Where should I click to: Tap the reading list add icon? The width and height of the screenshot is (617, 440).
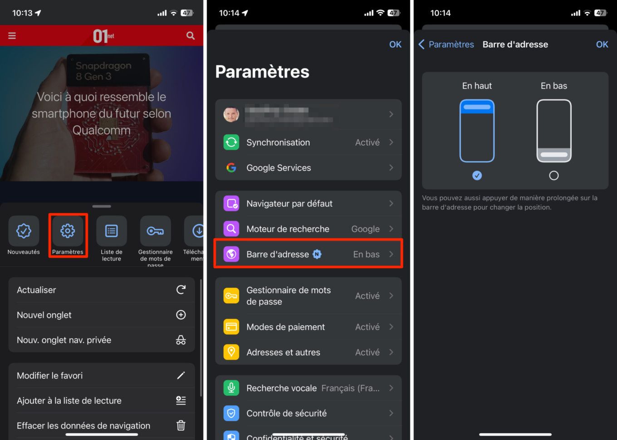181,401
